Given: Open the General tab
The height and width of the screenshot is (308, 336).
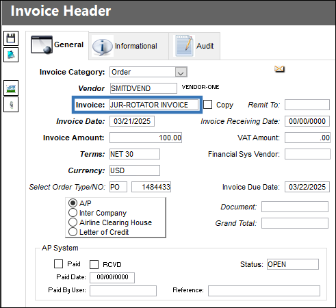Looking at the screenshot, I should (57, 45).
